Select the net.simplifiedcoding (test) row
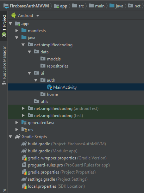The width and height of the screenshot is (144, 193). tap(76, 116)
